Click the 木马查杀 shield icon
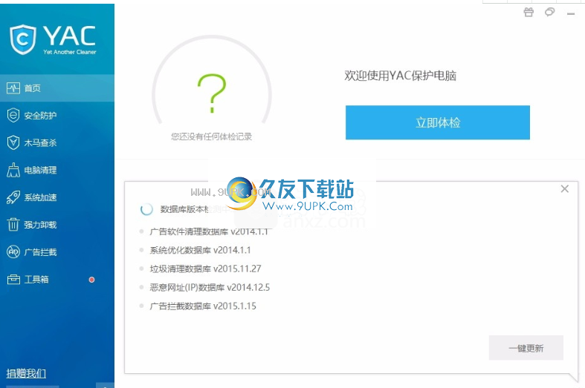This screenshot has width=585, height=388. tap(13, 142)
